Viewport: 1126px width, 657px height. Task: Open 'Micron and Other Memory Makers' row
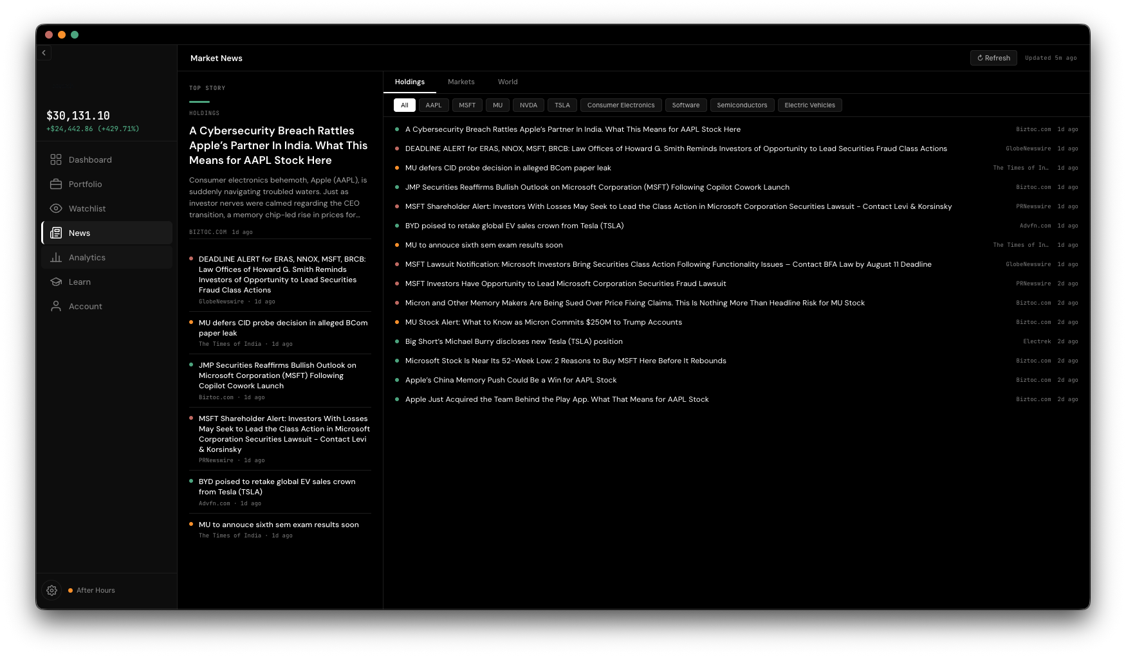(736, 303)
